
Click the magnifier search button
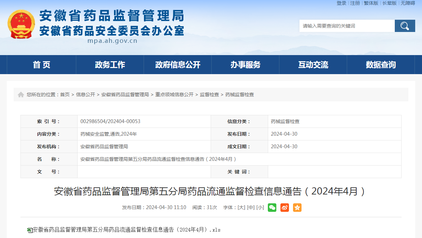click(x=405, y=26)
